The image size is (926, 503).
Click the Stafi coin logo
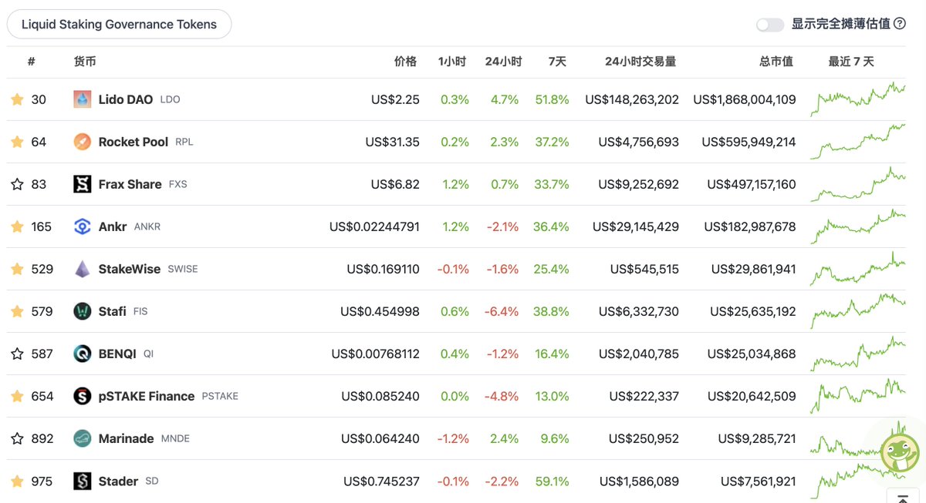(83, 311)
